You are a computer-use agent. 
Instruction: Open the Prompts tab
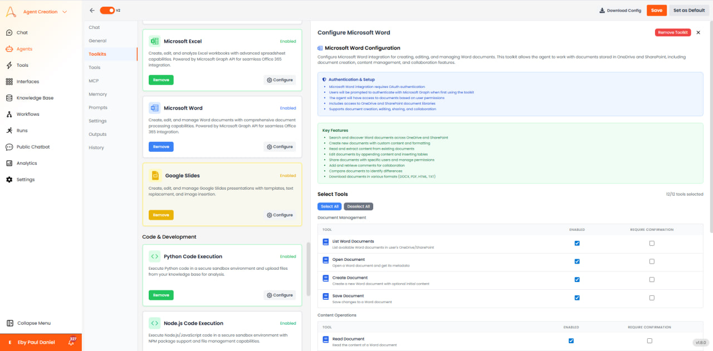[97, 107]
